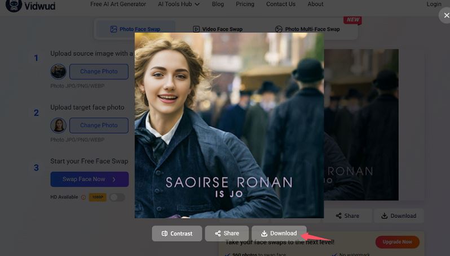Viewport: 450px width, 256px height.
Task: Click Share in the background results panel
Action: 347,216
